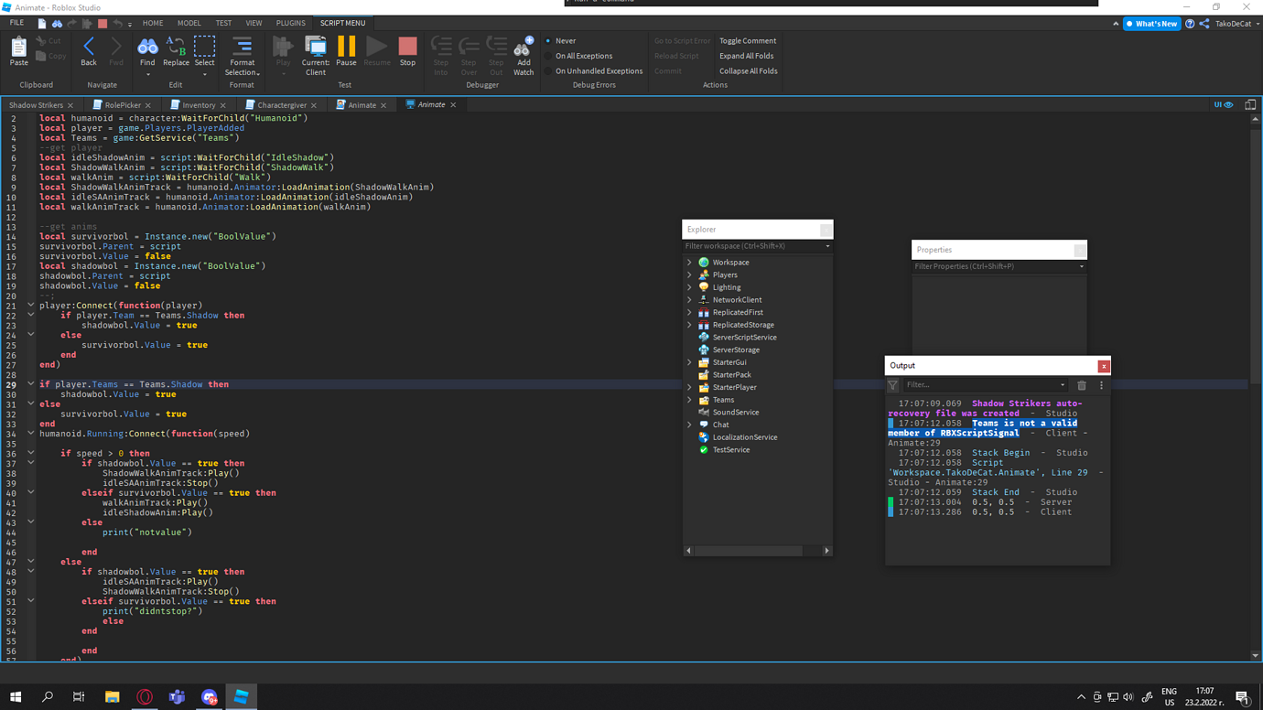The width and height of the screenshot is (1263, 710).
Task: Select ServerScriptService in Explorer tree
Action: click(x=743, y=338)
